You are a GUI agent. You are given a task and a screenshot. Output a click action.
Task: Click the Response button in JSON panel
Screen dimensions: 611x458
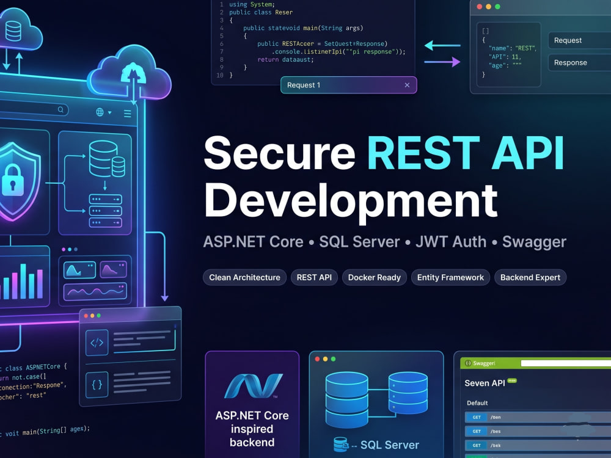coord(580,63)
